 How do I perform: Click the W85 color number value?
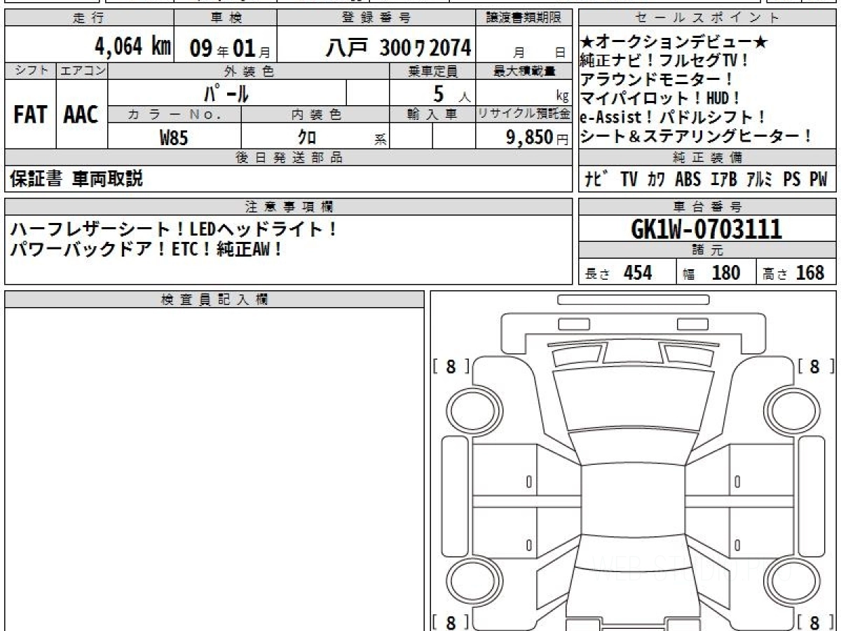click(x=174, y=137)
